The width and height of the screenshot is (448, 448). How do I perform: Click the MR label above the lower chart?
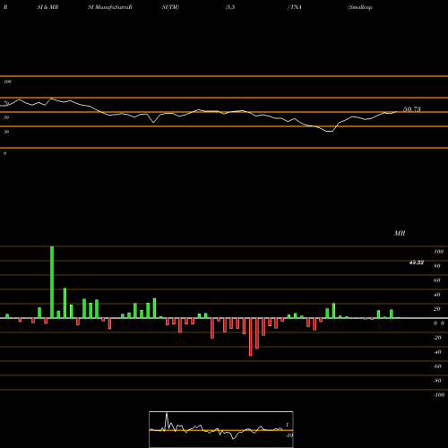[400, 233]
